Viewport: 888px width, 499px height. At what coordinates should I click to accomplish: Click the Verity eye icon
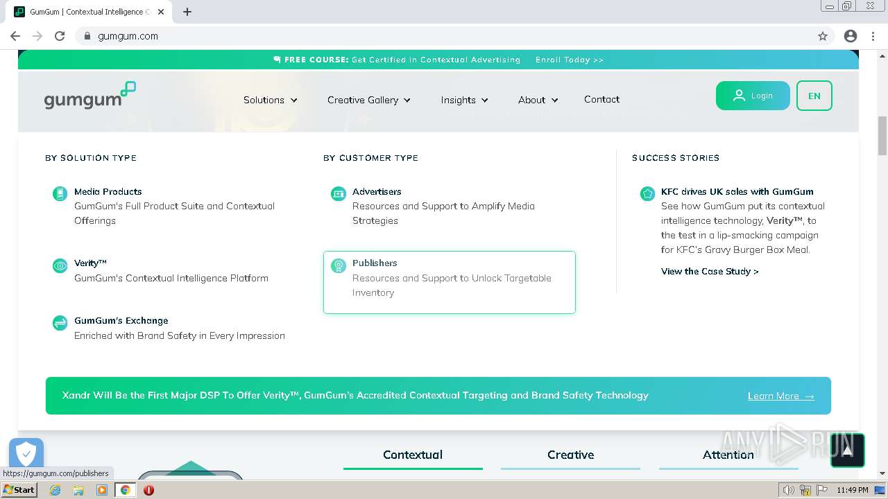click(x=60, y=265)
